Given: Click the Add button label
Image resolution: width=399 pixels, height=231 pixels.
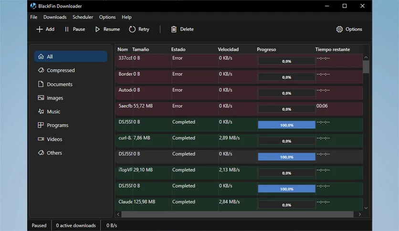Looking at the screenshot, I should point(50,29).
